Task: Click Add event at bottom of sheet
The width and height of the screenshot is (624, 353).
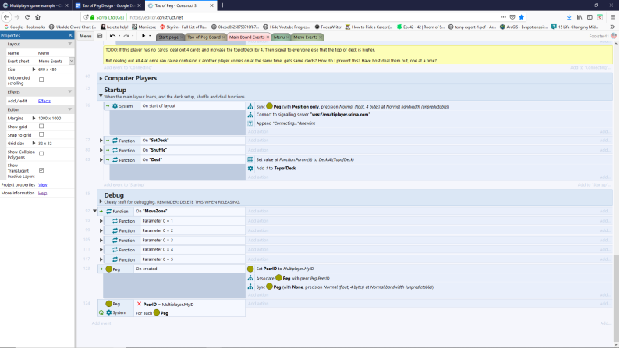Action: tap(101, 323)
